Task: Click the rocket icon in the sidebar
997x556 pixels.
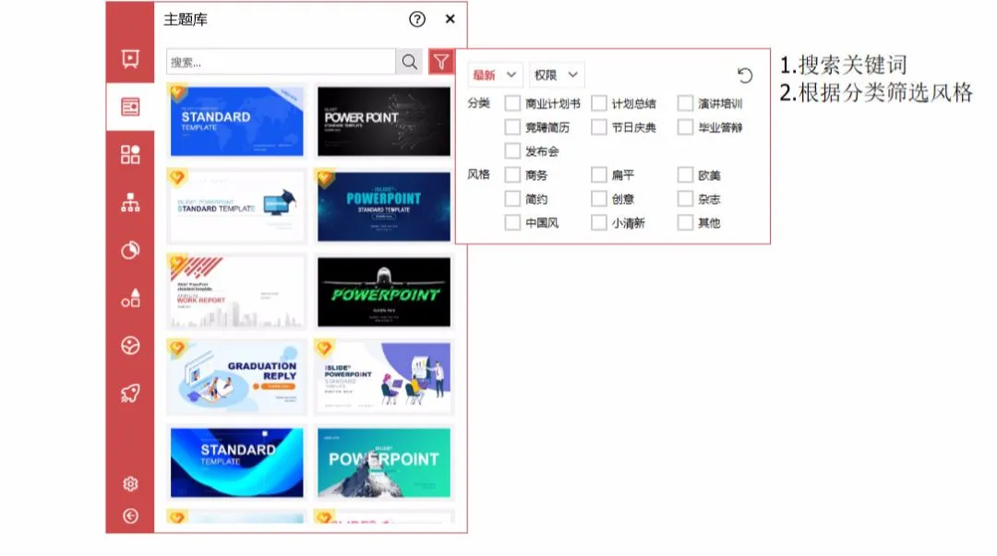Action: 130,394
